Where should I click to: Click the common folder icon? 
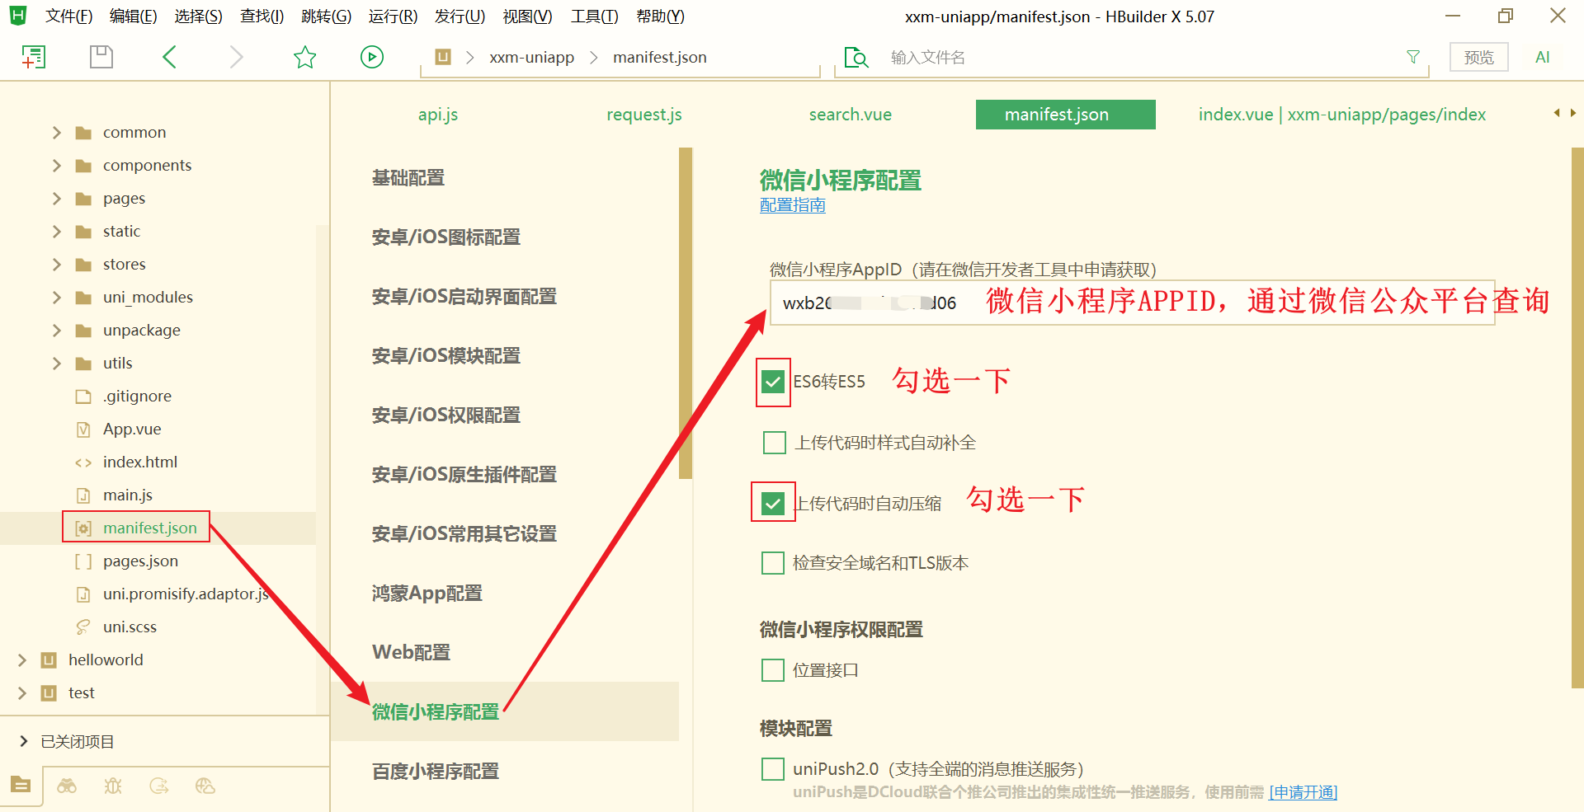coord(83,133)
